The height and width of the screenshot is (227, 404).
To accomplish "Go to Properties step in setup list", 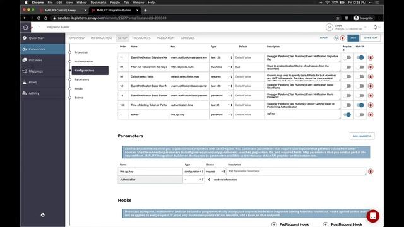I will pyautogui.click(x=81, y=52).
